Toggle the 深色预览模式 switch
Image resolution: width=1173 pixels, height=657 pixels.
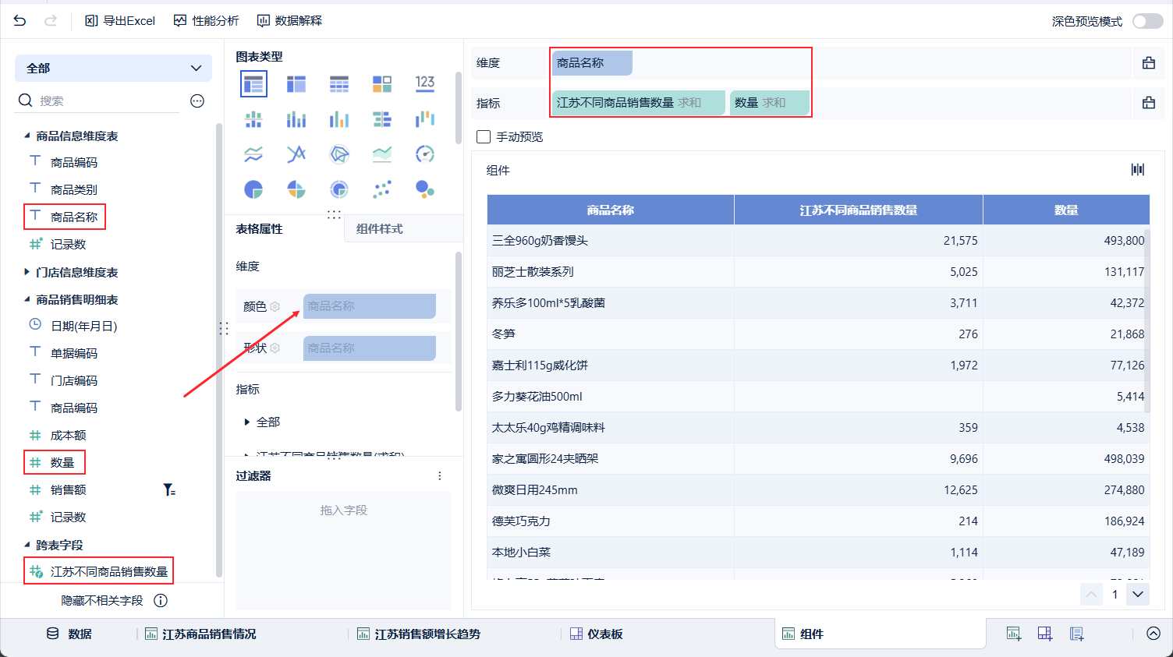tap(1148, 21)
